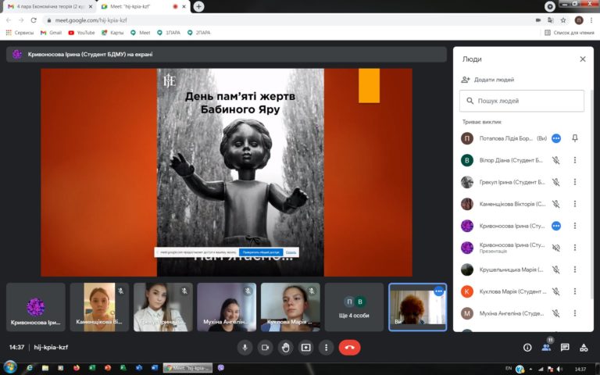Open Viber from taskbar
This screenshot has height=375, width=600.
point(221,368)
